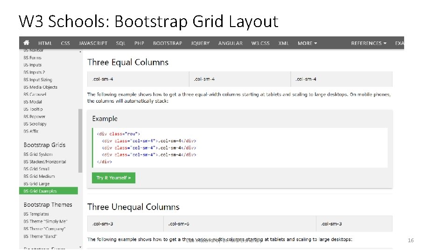Click the sidebar scroll-up arrow

point(80,52)
